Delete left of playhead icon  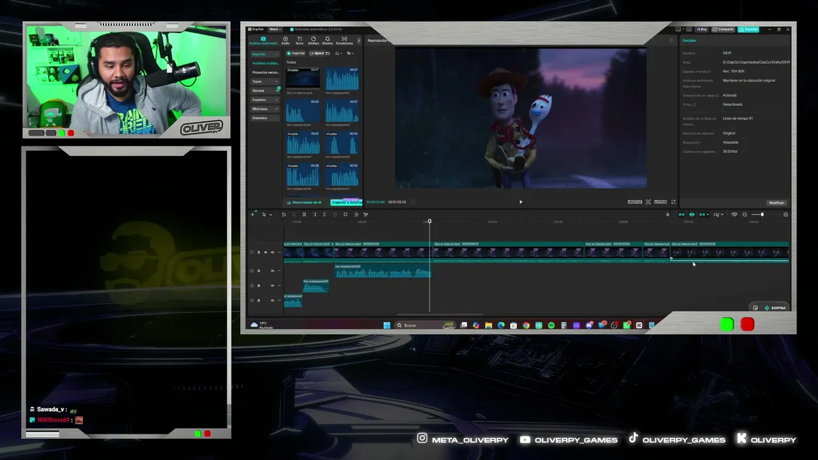point(314,215)
